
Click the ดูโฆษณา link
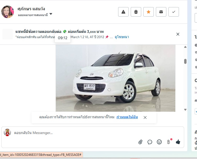pyautogui.click(x=122, y=37)
